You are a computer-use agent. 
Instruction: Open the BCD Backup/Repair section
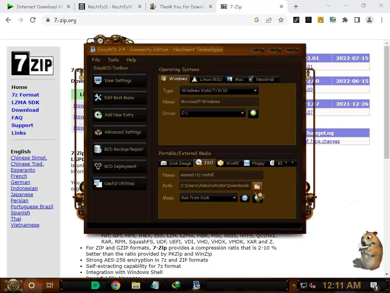click(x=119, y=149)
